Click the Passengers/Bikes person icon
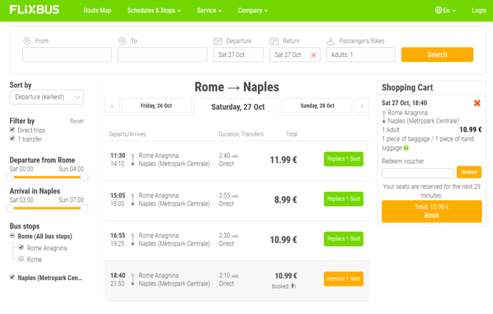The height and width of the screenshot is (314, 493). click(x=331, y=41)
